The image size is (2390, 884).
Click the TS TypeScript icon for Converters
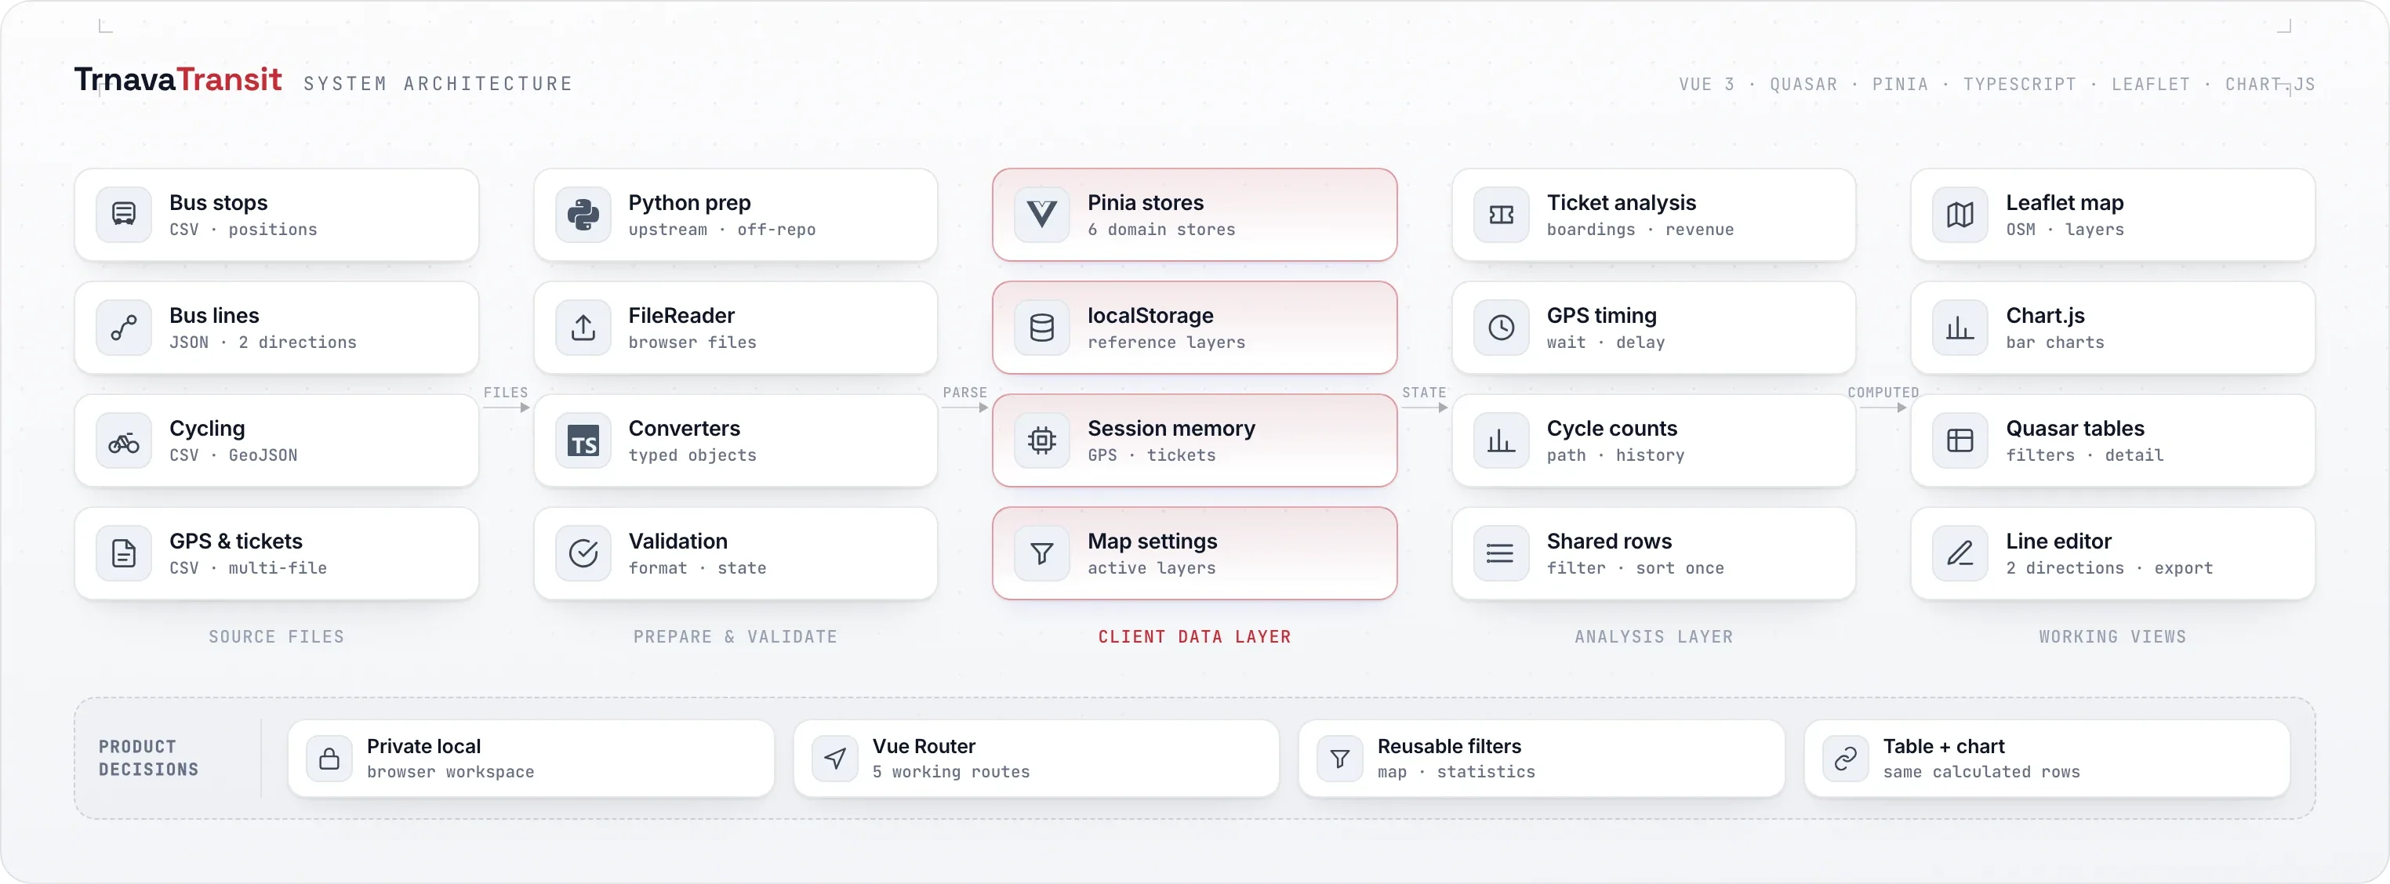pyautogui.click(x=583, y=440)
